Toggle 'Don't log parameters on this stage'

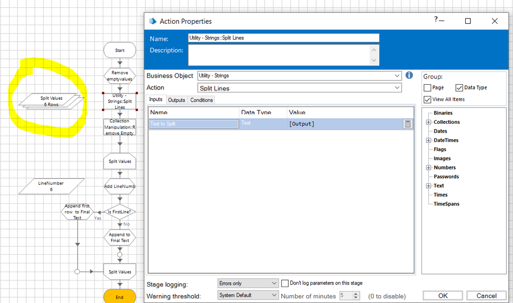click(x=285, y=283)
